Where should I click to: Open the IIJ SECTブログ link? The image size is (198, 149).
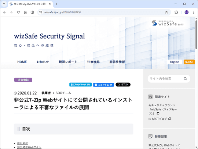point(160,119)
